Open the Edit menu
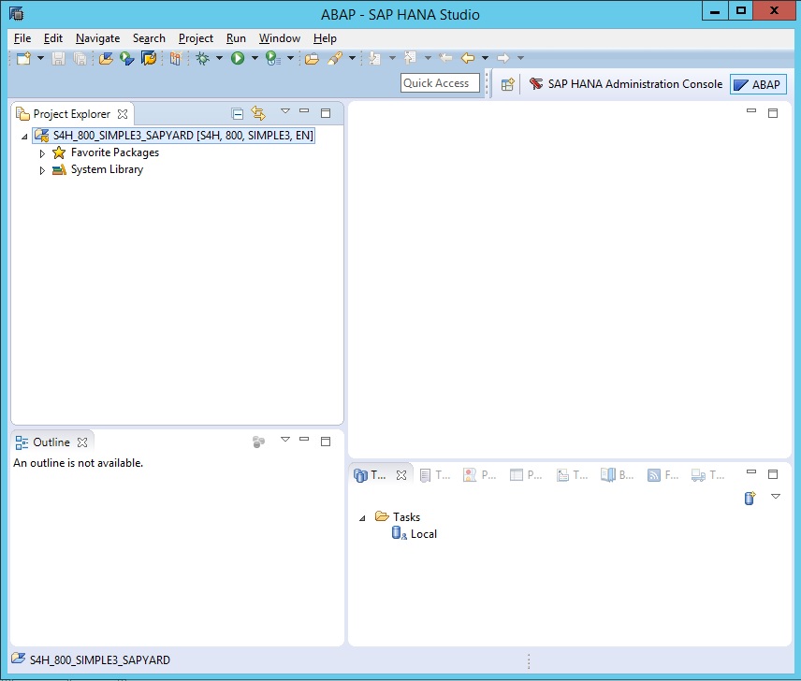 (x=53, y=38)
